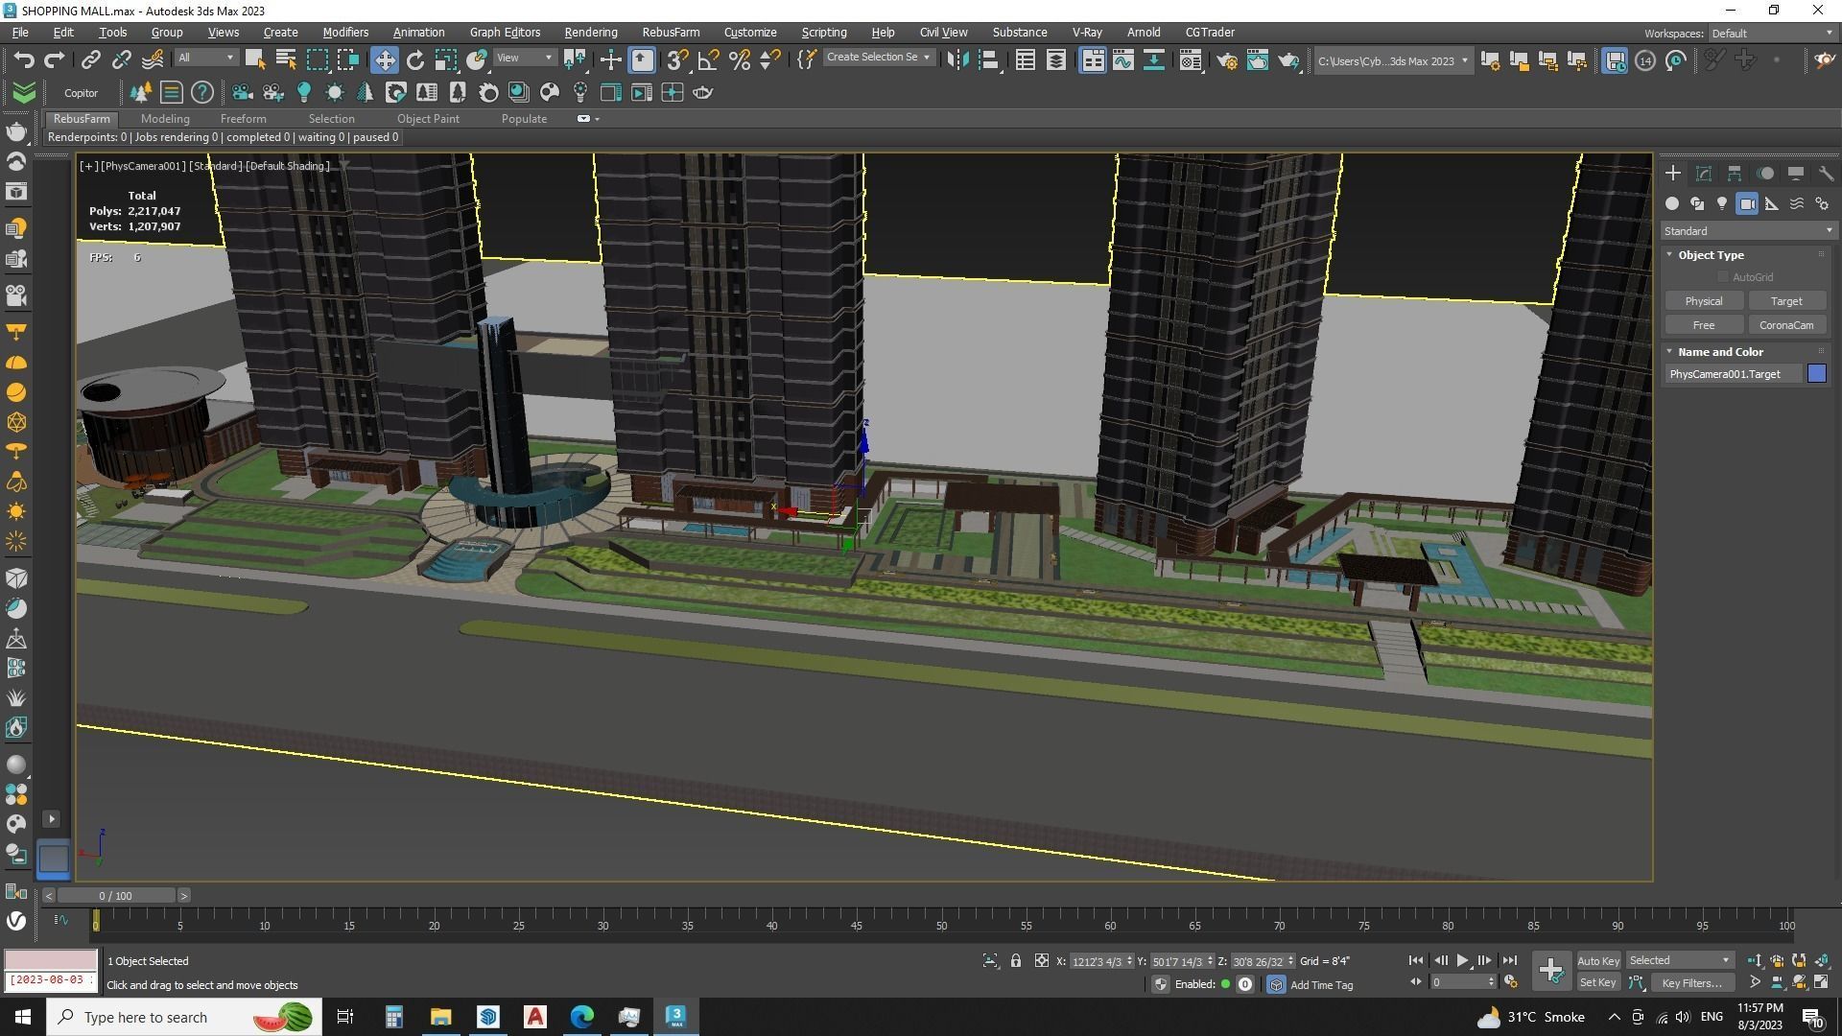This screenshot has height=1036, width=1842.
Task: Click the CoronaCam button
Action: pyautogui.click(x=1786, y=325)
